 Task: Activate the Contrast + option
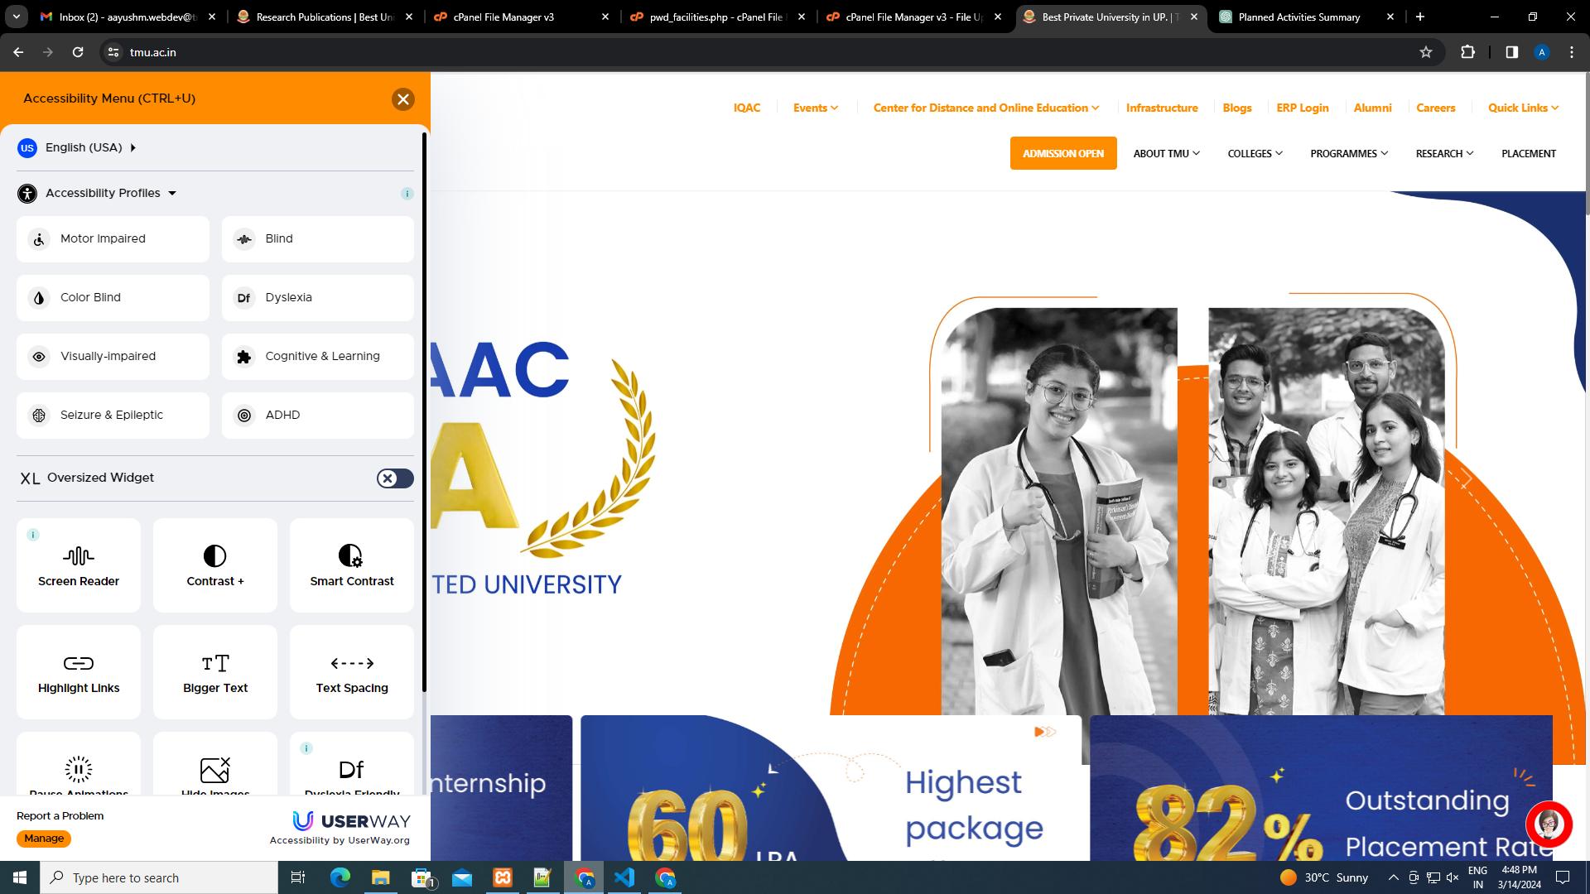click(x=215, y=565)
